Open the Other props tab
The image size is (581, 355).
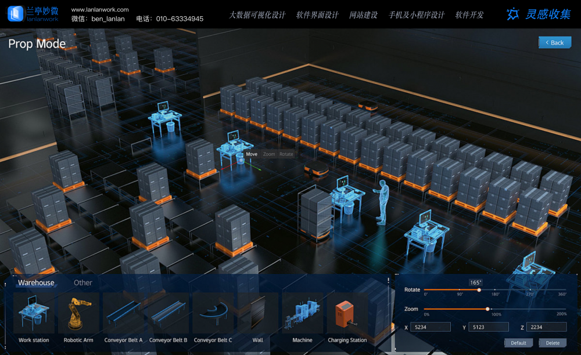tap(83, 283)
